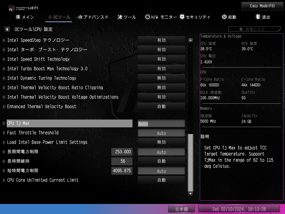Toggle Thermal Velocity Boost Ratio Clipping value
285x214 pixels.
pos(161,87)
